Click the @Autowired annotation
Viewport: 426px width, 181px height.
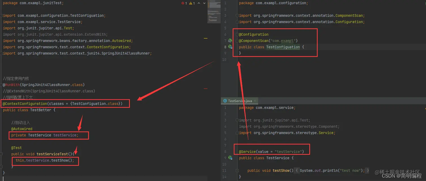pos(22,129)
